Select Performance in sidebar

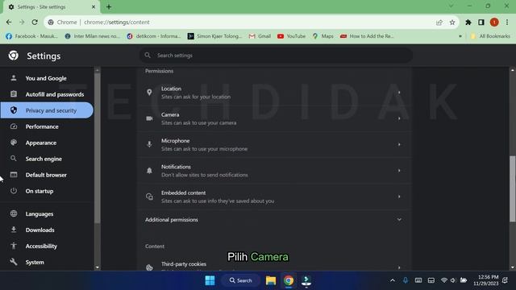point(47,126)
